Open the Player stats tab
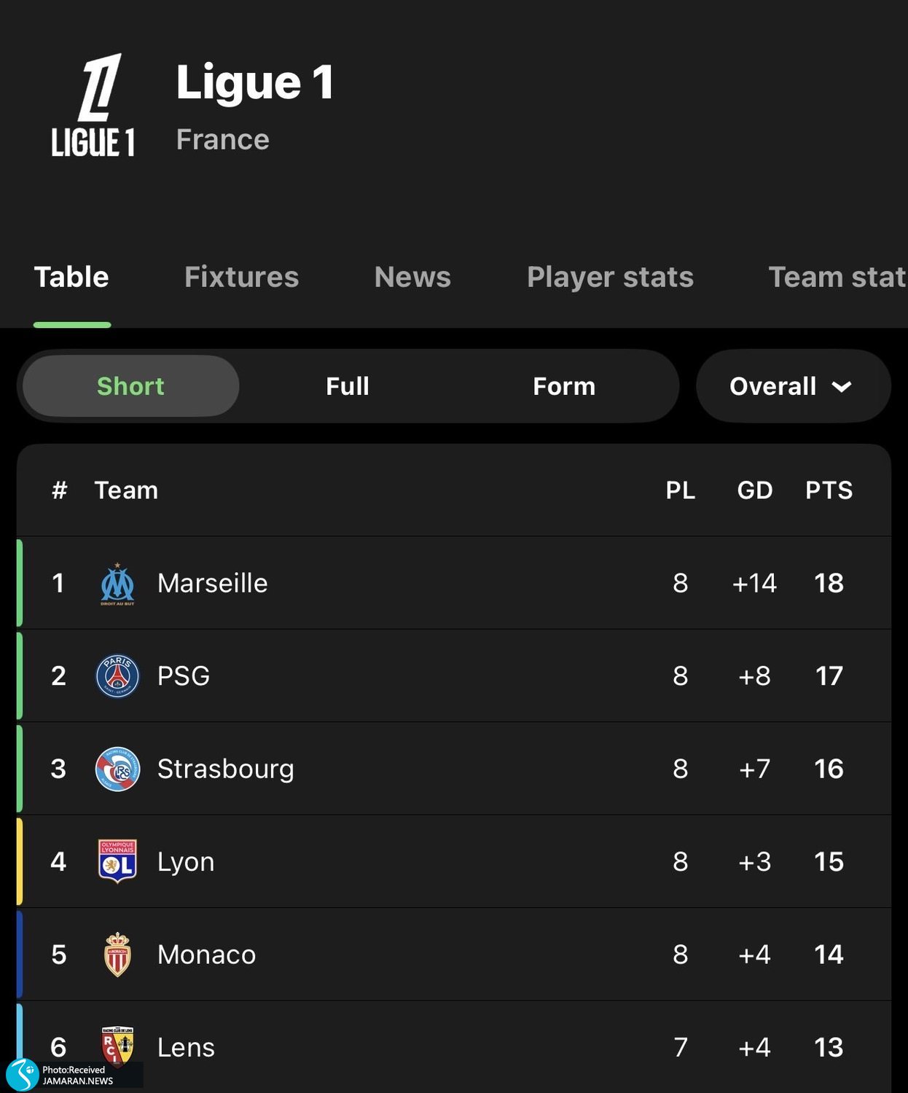908x1093 pixels. [x=610, y=278]
